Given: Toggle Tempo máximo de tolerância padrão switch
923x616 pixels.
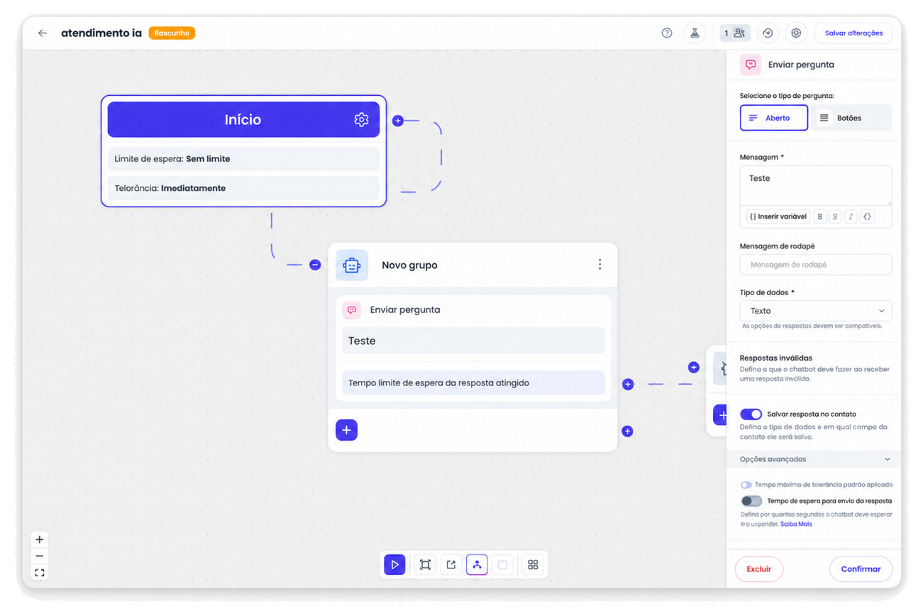Looking at the screenshot, I should pyautogui.click(x=746, y=485).
